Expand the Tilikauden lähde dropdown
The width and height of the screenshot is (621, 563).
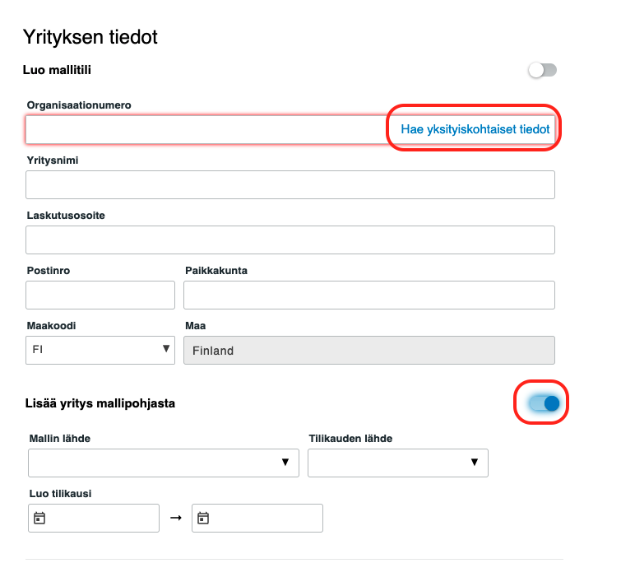click(397, 463)
